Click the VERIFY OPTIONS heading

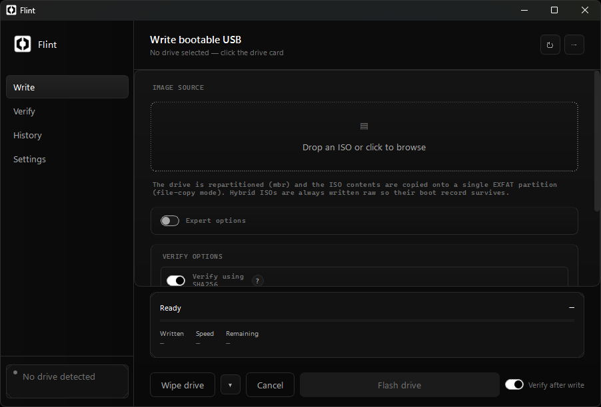pyautogui.click(x=193, y=256)
